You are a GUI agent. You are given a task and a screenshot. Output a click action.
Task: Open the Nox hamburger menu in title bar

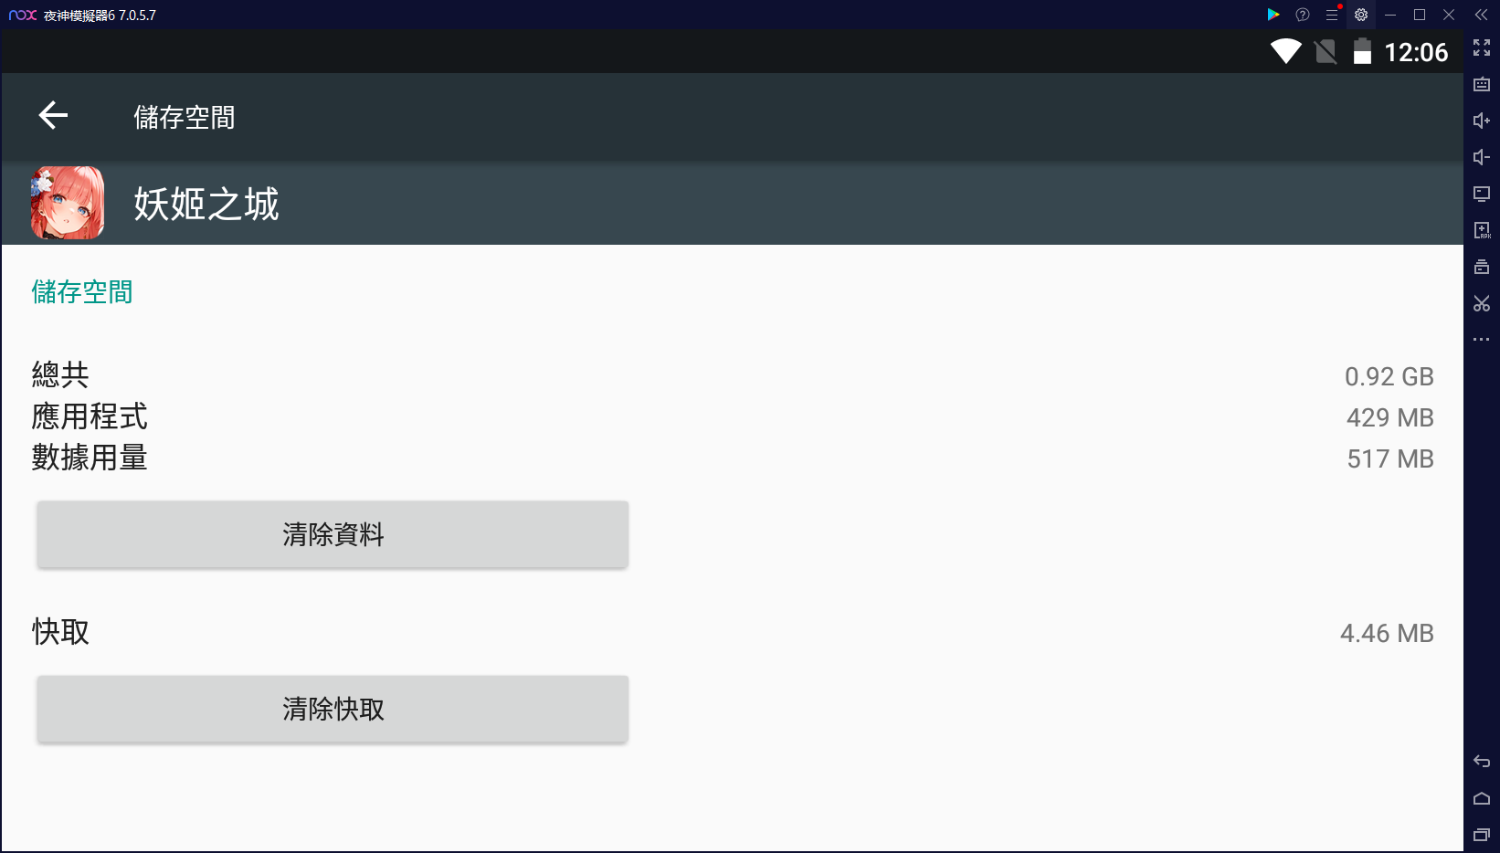(1332, 15)
